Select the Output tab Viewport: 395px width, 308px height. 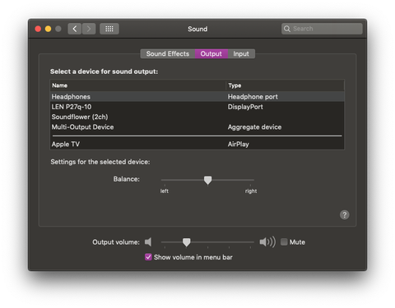[x=211, y=53]
